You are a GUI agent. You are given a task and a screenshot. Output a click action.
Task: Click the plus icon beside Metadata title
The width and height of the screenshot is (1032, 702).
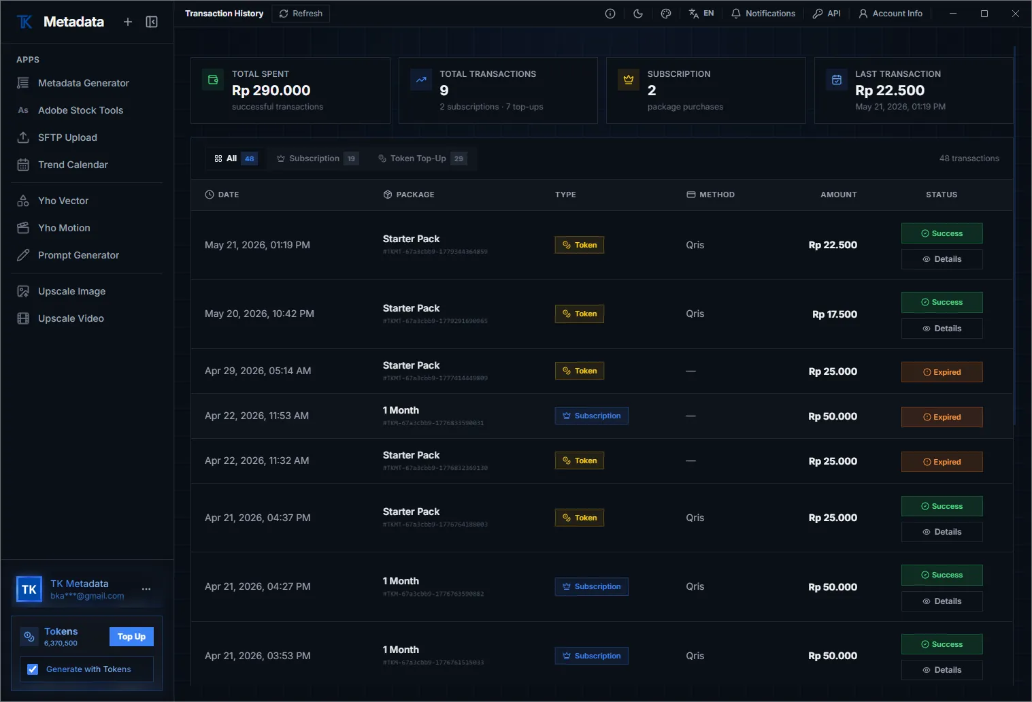[128, 22]
